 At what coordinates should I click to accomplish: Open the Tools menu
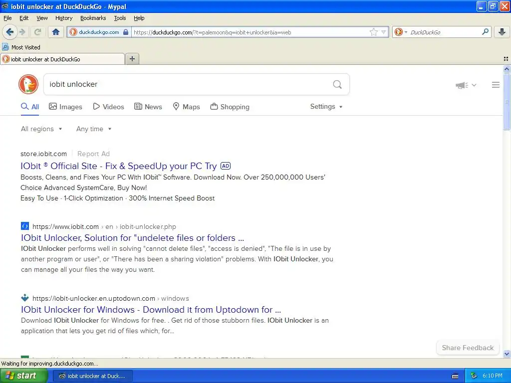point(120,18)
